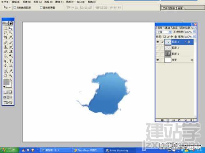
Task: Activate the Zoom tool in toolbox
Action: pos(11,75)
